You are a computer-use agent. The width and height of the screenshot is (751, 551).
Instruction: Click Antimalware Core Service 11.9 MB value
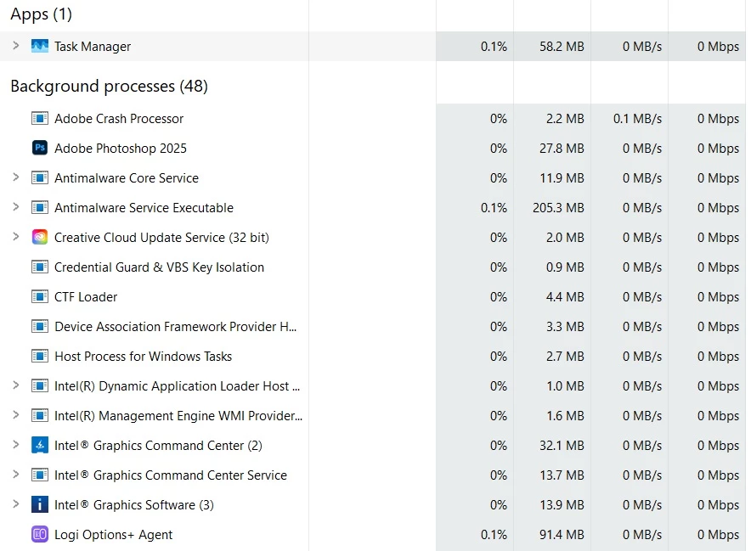tap(562, 178)
